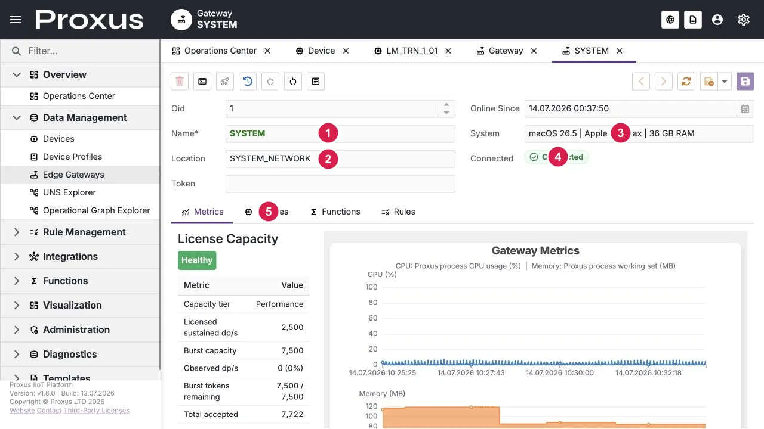Click the Contact footer link
764x429 pixels.
[49, 411]
